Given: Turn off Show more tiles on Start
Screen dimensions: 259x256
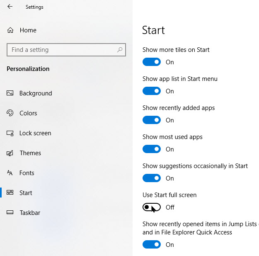Looking at the screenshot, I should (x=151, y=62).
